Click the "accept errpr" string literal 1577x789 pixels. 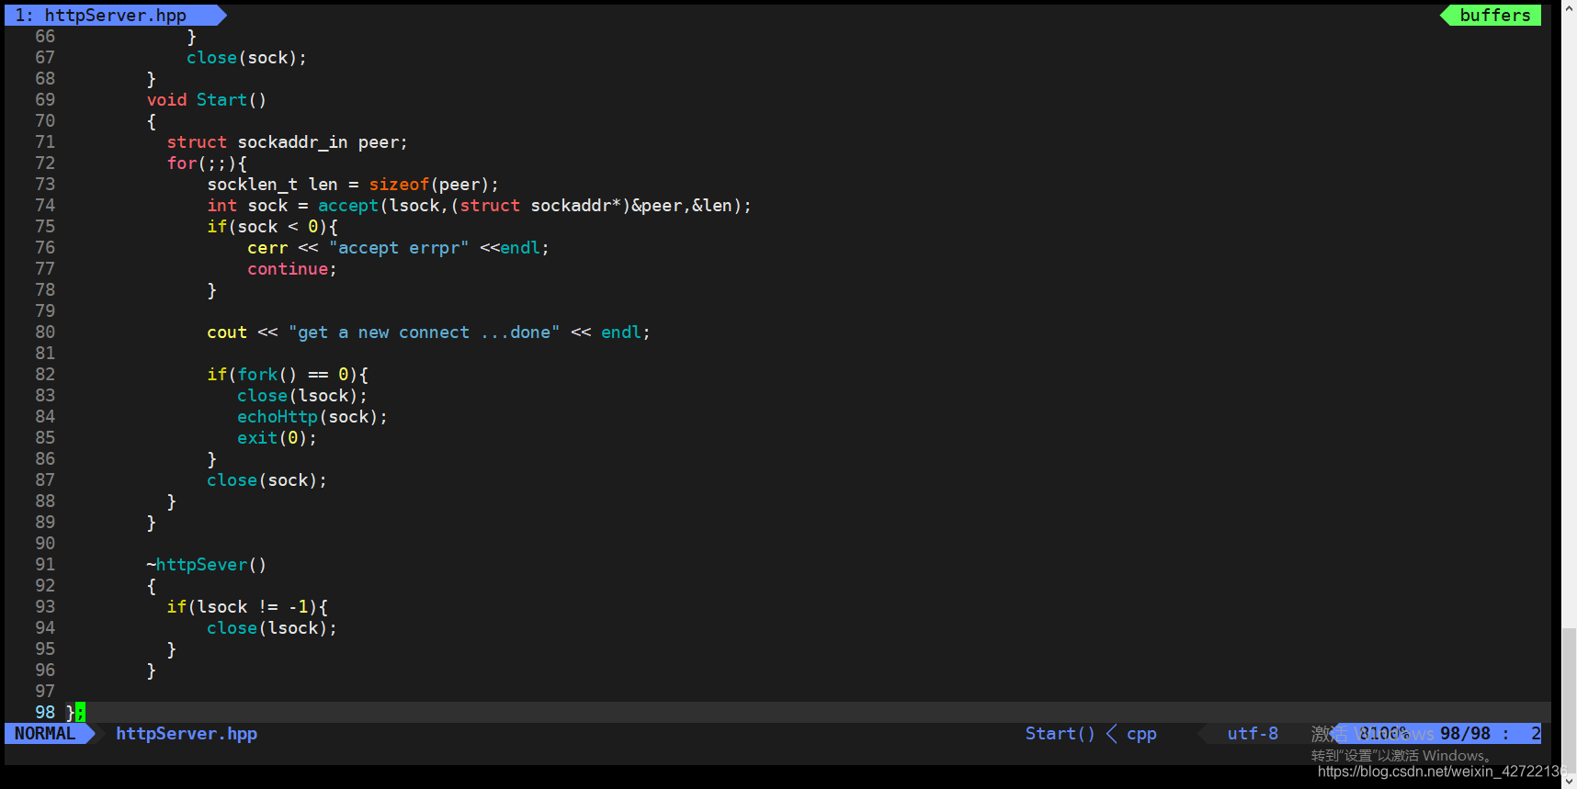(x=399, y=247)
